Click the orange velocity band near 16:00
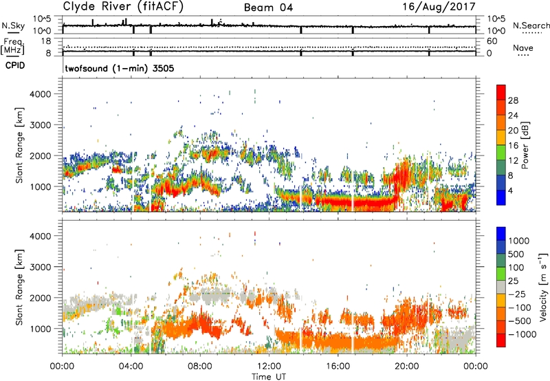Image resolution: width=550 pixels, height=381 pixels. 337,342
